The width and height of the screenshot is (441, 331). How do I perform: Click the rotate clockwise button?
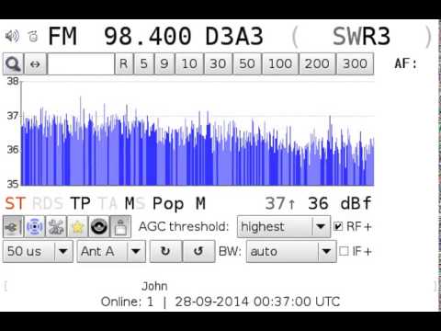point(165,251)
